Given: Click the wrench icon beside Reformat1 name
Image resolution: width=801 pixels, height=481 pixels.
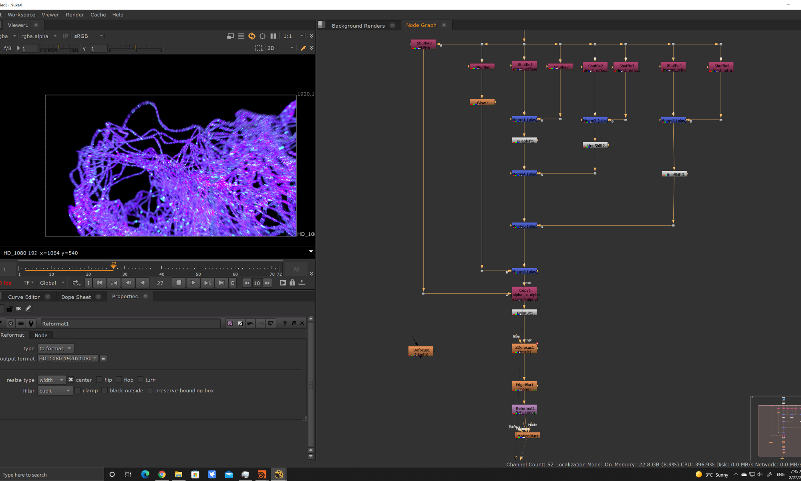Looking at the screenshot, I should (31, 323).
